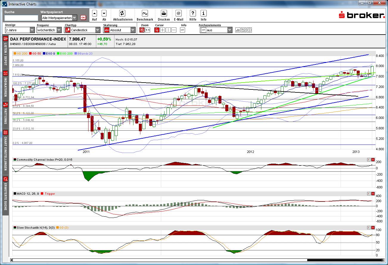The width and height of the screenshot is (388, 265).
Task: Select the horizontal line cursor
Action: (174, 30)
